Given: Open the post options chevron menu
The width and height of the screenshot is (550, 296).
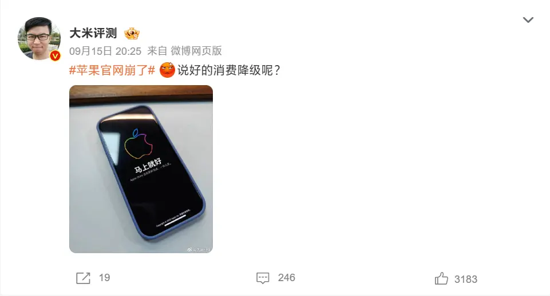Looking at the screenshot, I should [528, 20].
